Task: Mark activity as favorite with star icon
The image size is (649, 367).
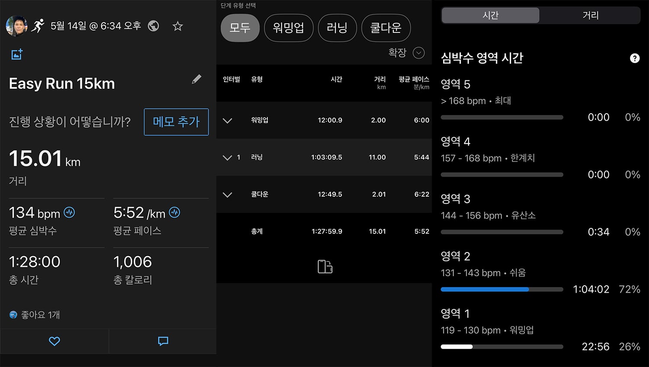Action: (177, 26)
